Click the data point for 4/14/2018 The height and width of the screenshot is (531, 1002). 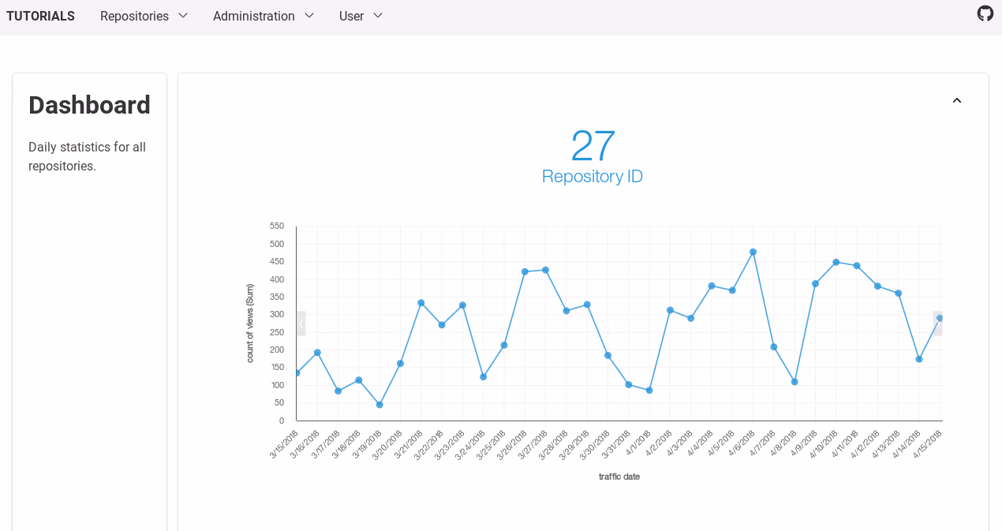click(919, 359)
